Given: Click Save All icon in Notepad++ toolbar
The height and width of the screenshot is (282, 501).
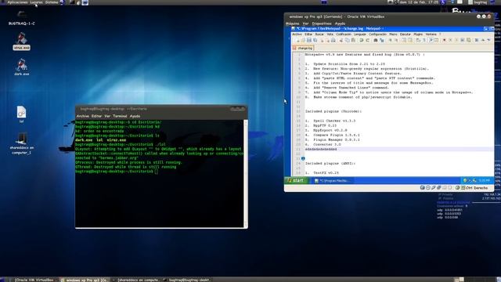Looking at the screenshot, I should pyautogui.click(x=315, y=40).
